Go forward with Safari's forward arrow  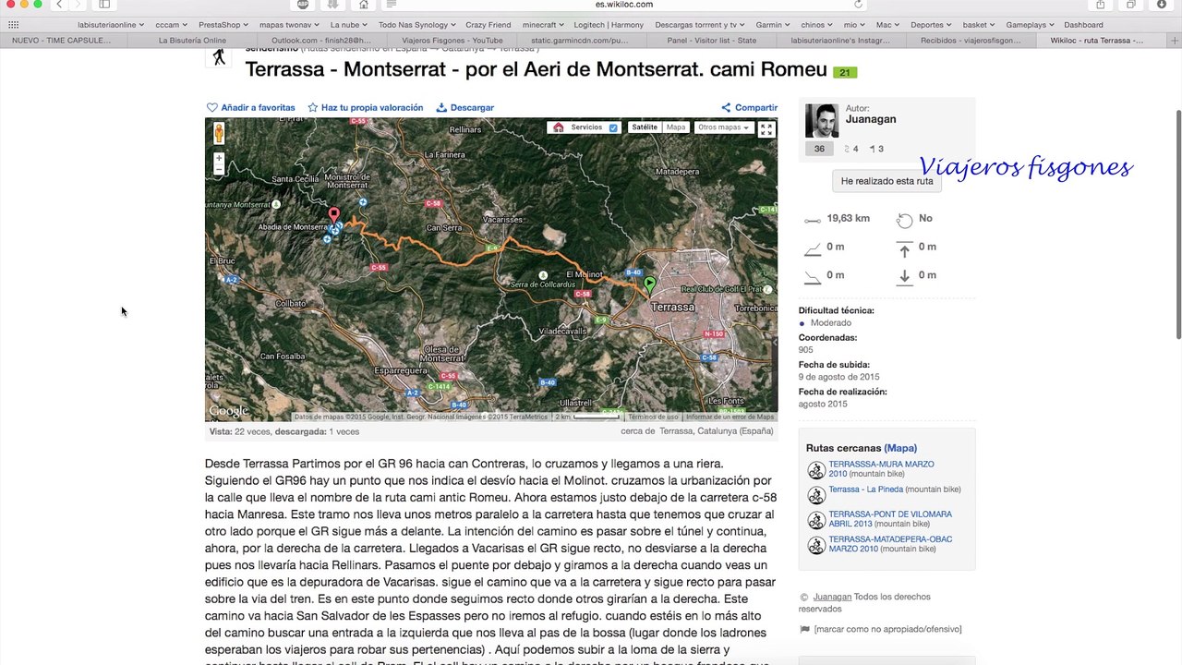pos(78,5)
